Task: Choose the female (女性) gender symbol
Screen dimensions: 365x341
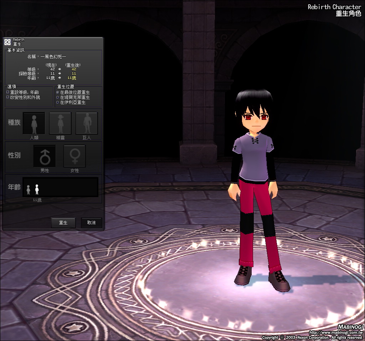Action: pos(74,156)
